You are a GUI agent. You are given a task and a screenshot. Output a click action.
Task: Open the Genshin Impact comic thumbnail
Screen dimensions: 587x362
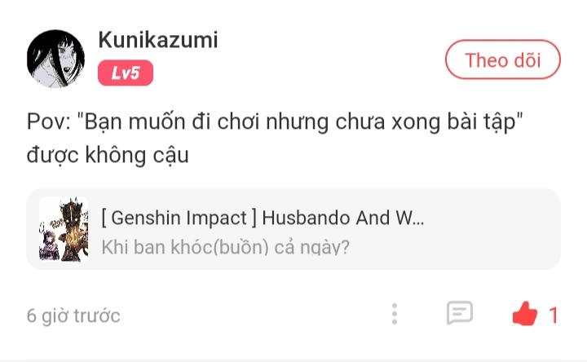tap(64, 229)
